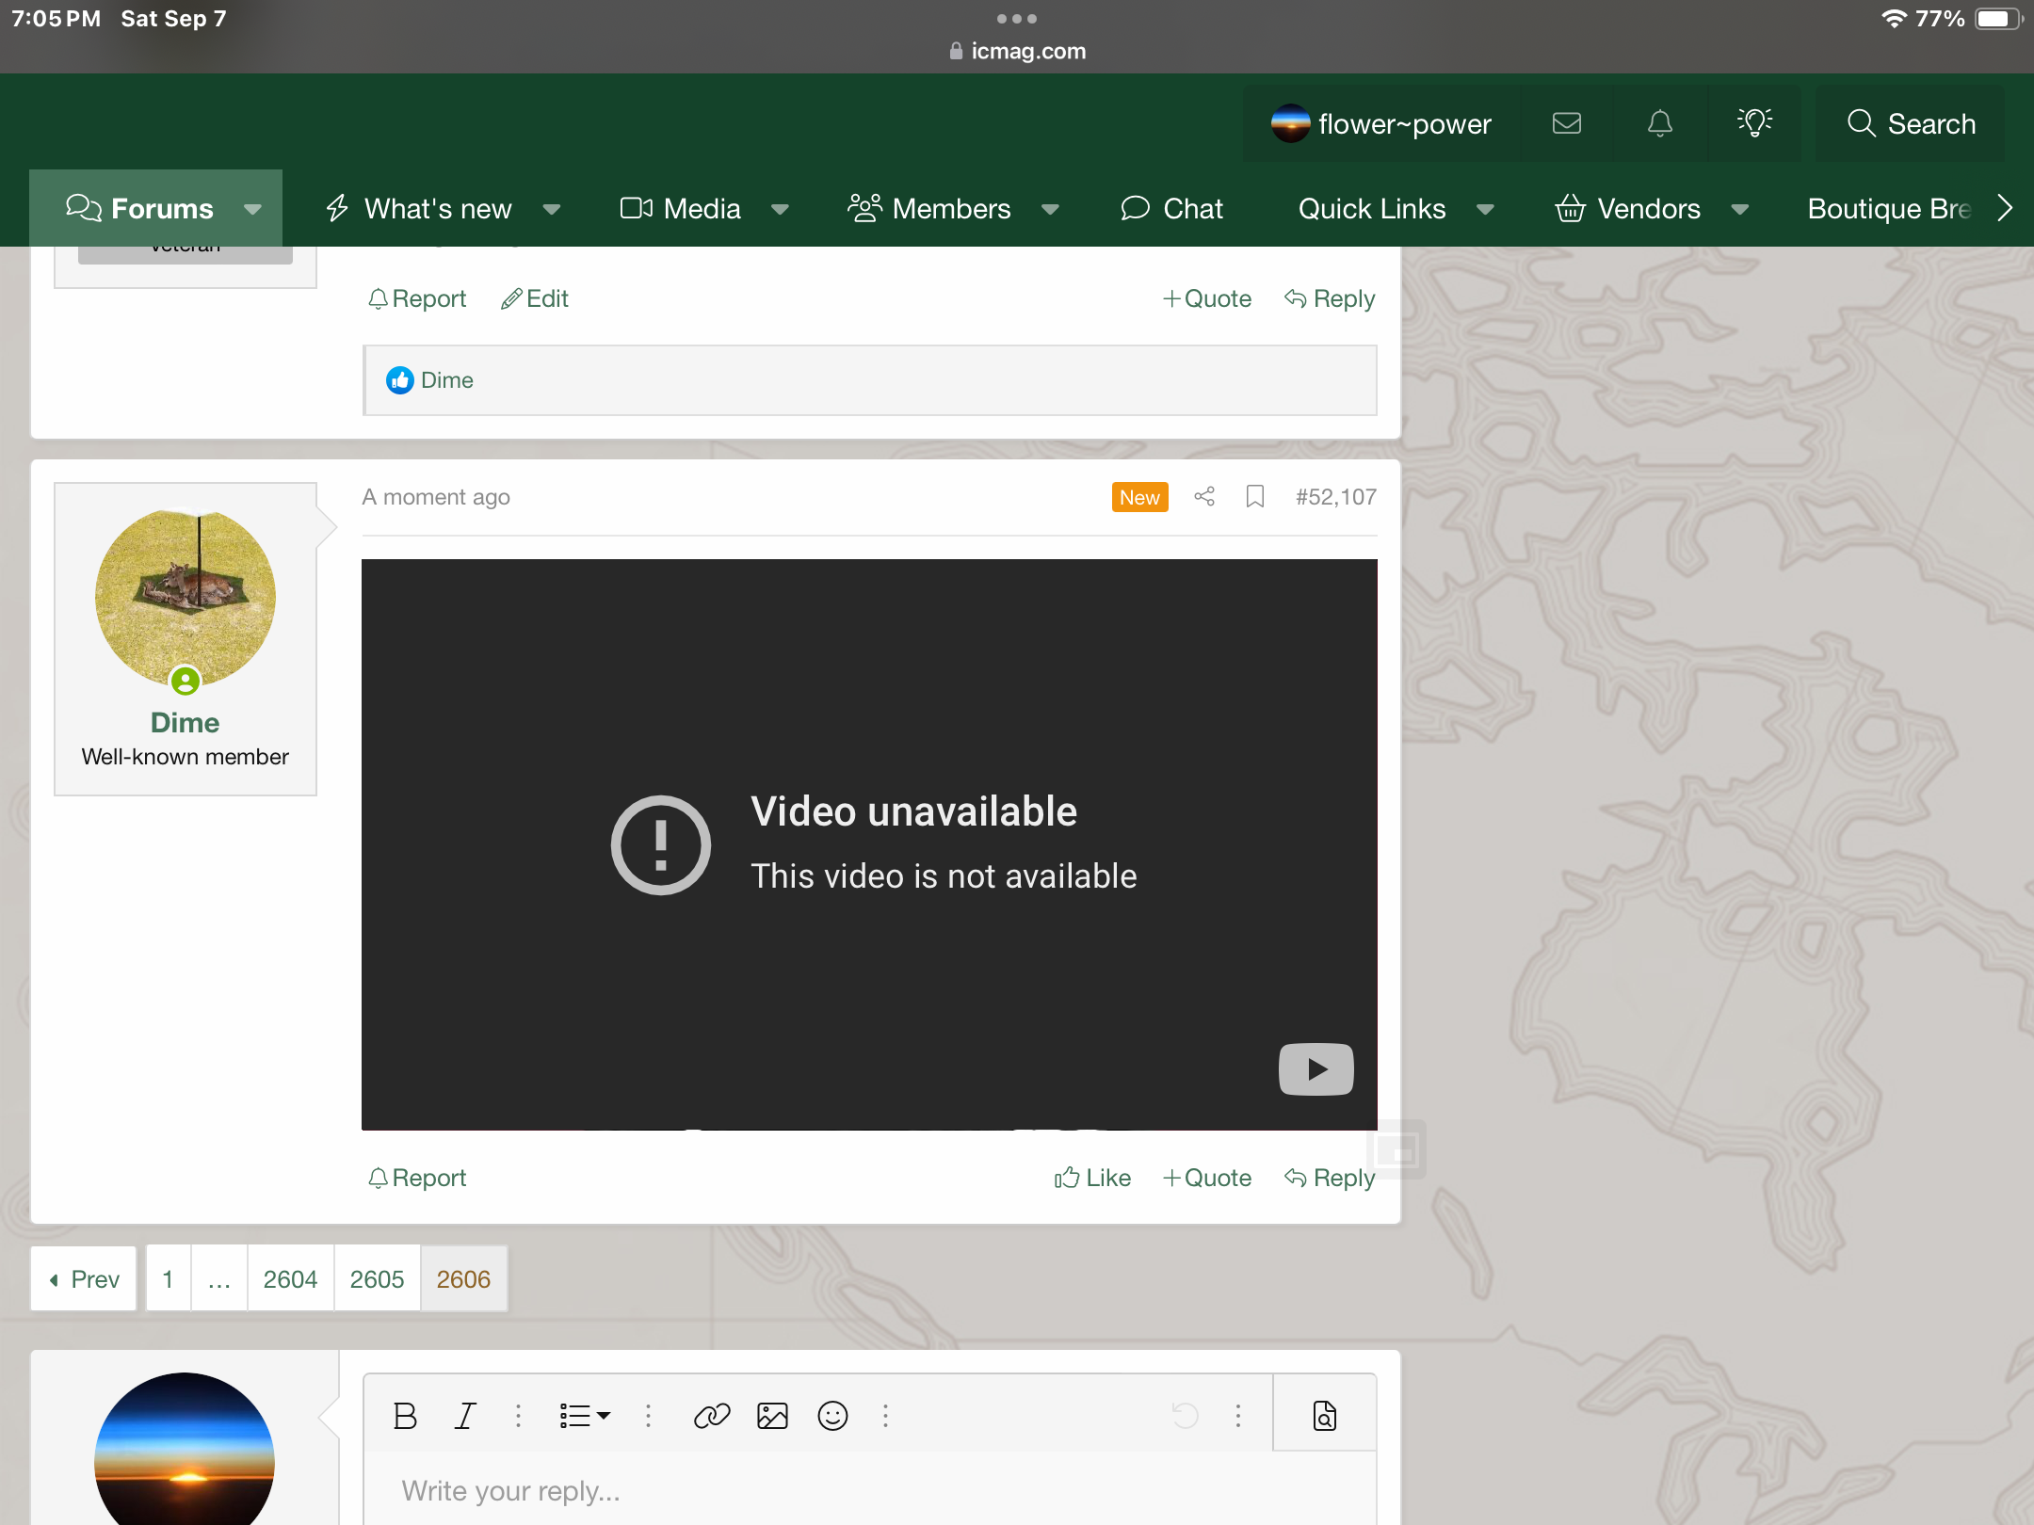Viewport: 2034px width, 1525px height.
Task: Open Dime's username in the post sidebar
Action: tap(185, 722)
